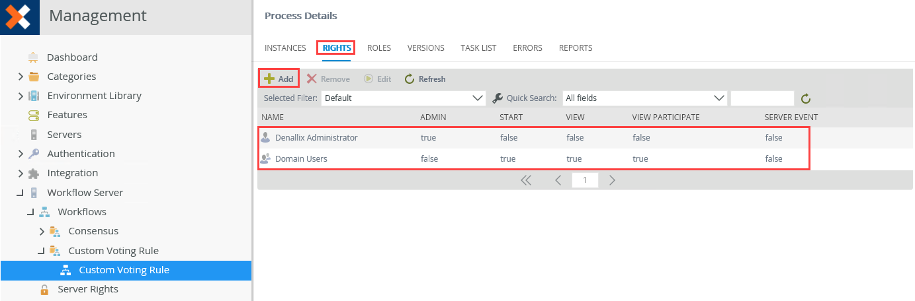Click the Edit button label
The image size is (915, 301).
coord(384,79)
